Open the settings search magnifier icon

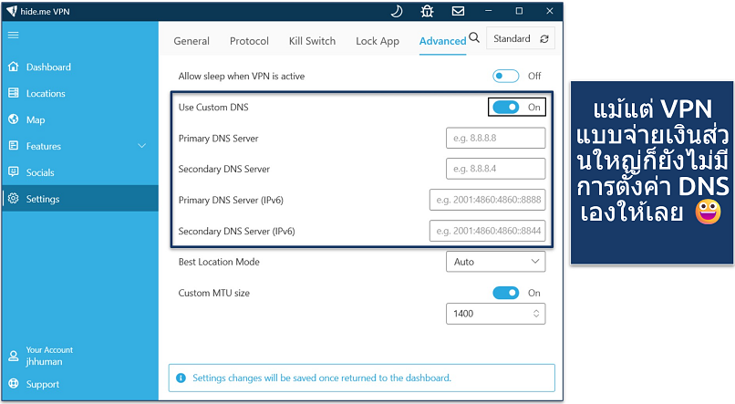tap(474, 38)
